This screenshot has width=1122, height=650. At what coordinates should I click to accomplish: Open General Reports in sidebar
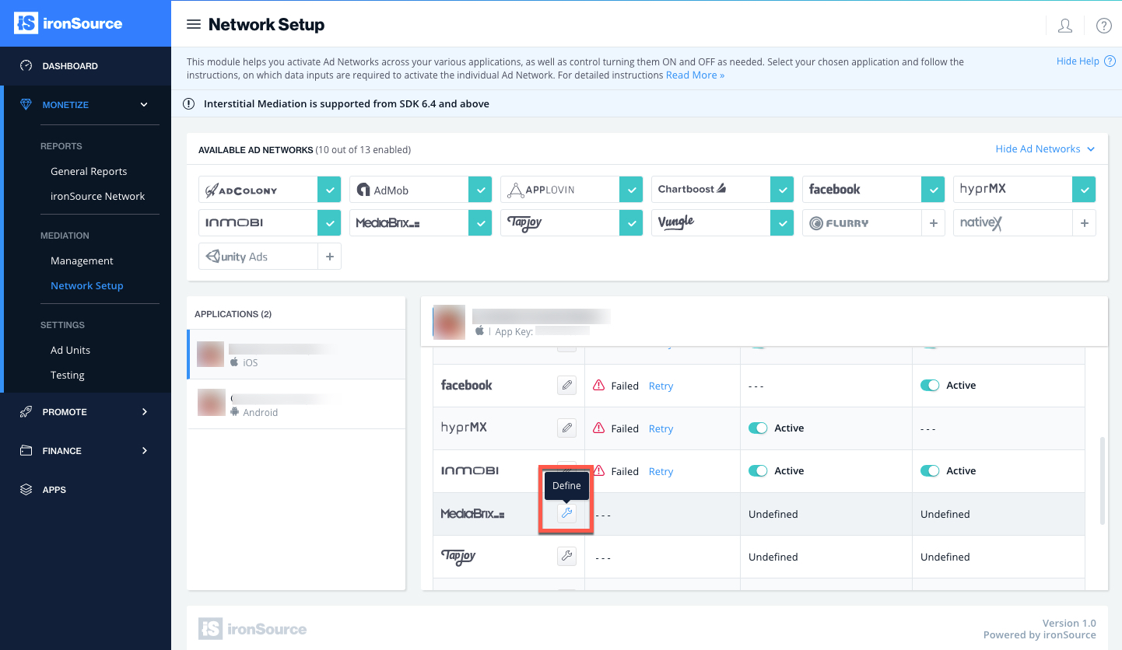tap(89, 171)
